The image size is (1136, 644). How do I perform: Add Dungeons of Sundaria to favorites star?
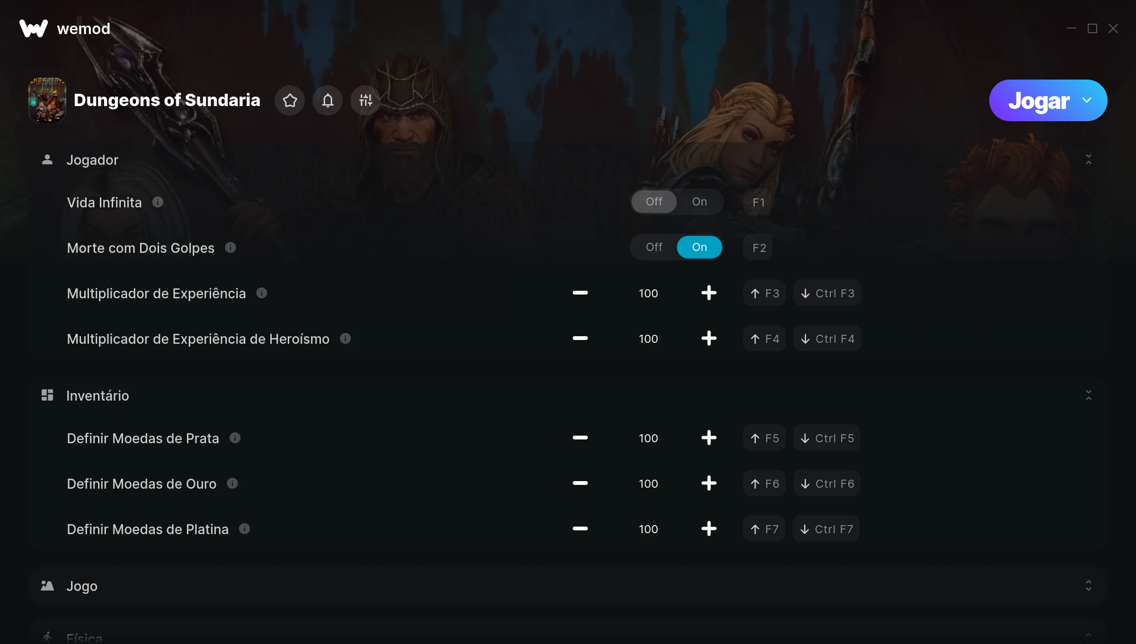click(290, 100)
